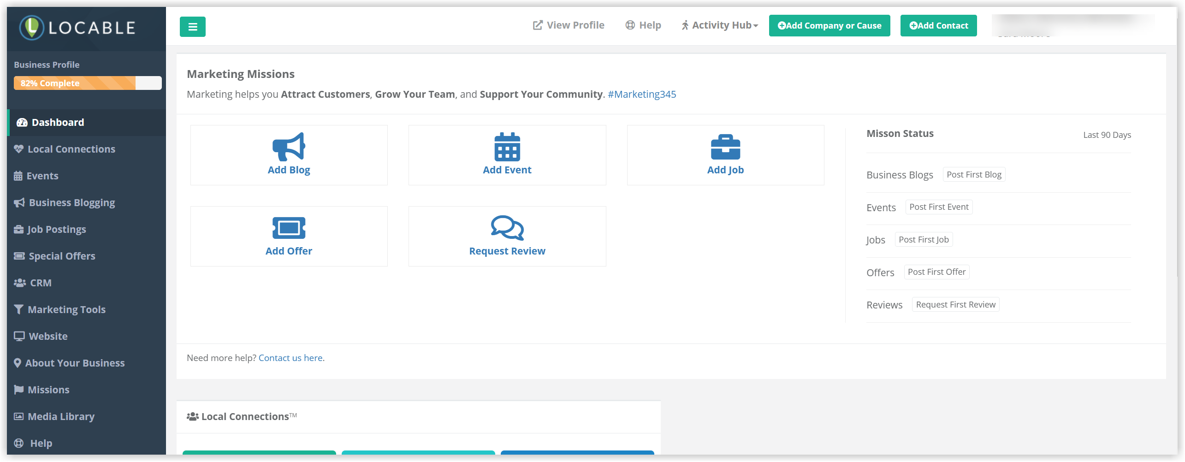Click the Add Event text link

coord(507,170)
